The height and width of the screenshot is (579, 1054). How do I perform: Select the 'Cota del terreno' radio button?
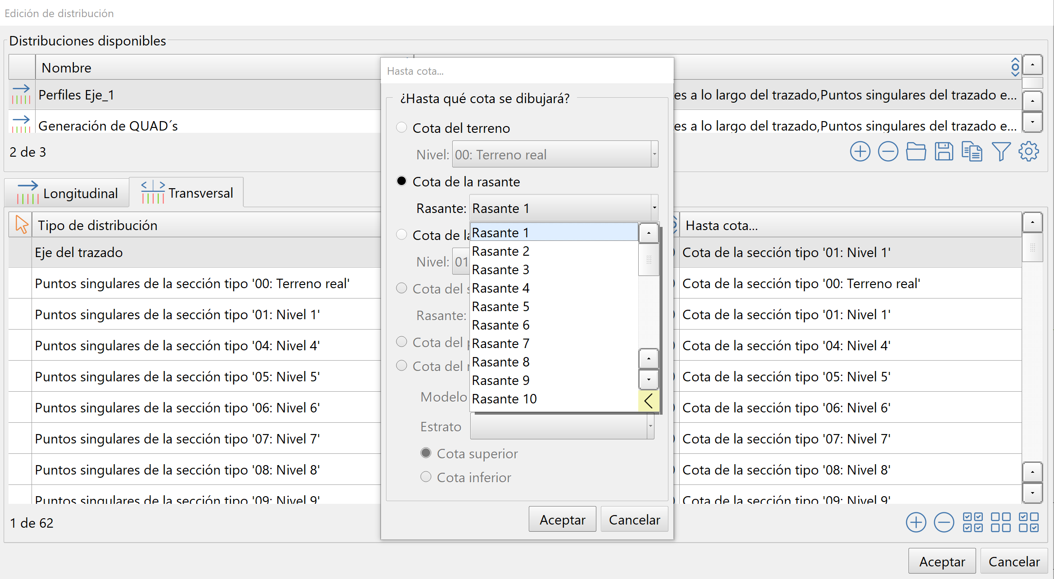tap(401, 127)
